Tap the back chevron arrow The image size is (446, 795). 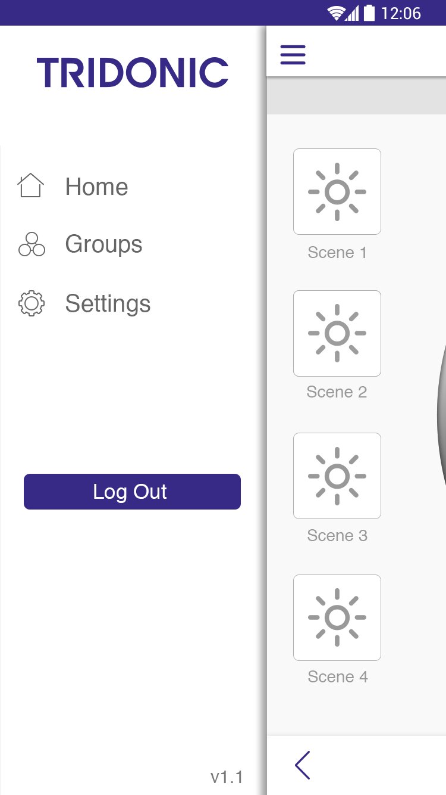303,765
